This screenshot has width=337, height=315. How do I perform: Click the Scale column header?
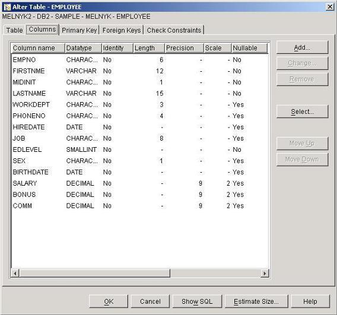(218, 48)
